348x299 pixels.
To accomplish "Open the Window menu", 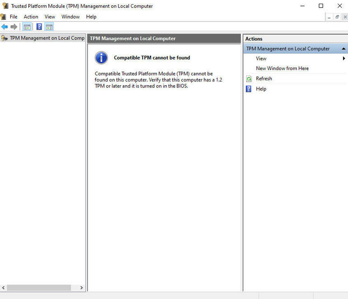I will click(71, 17).
